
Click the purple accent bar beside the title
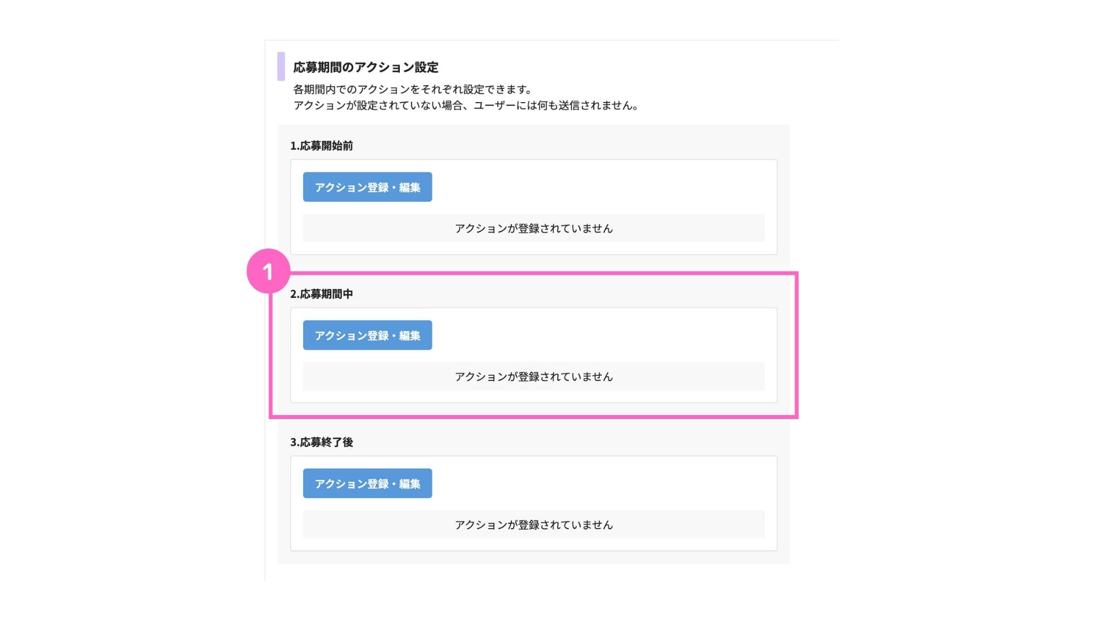point(281,67)
